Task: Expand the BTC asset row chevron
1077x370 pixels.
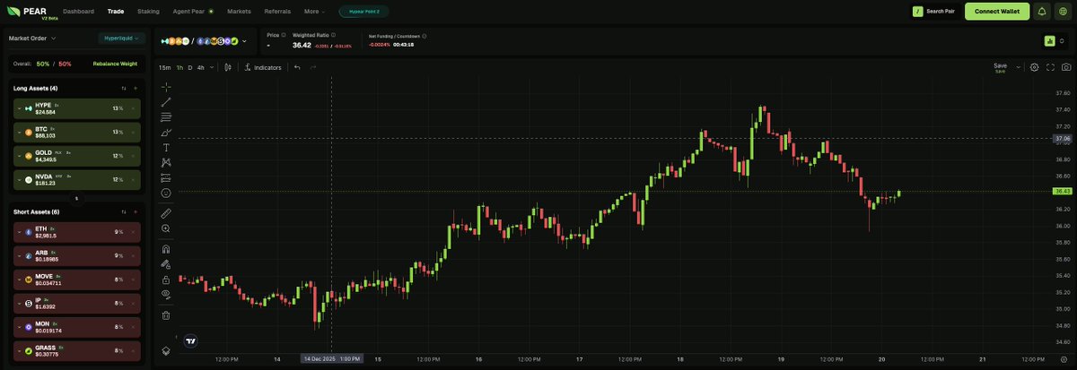Action: click(19, 133)
